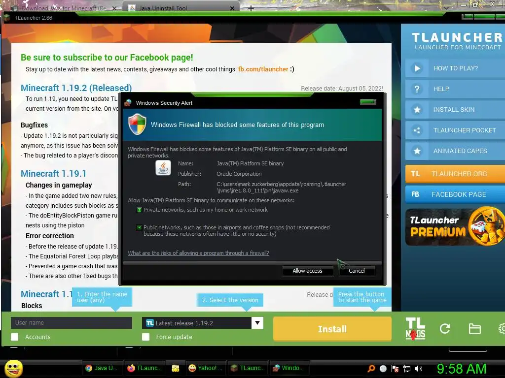Open the TL Mods icon
The image size is (505, 378).
415,329
